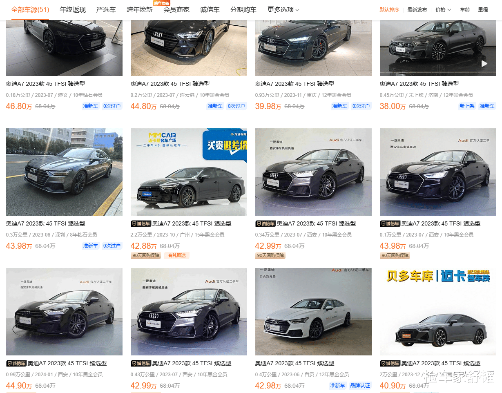
Task: Open the 奥迪A7 title of the 44.90万 listing
Action: 67,363
